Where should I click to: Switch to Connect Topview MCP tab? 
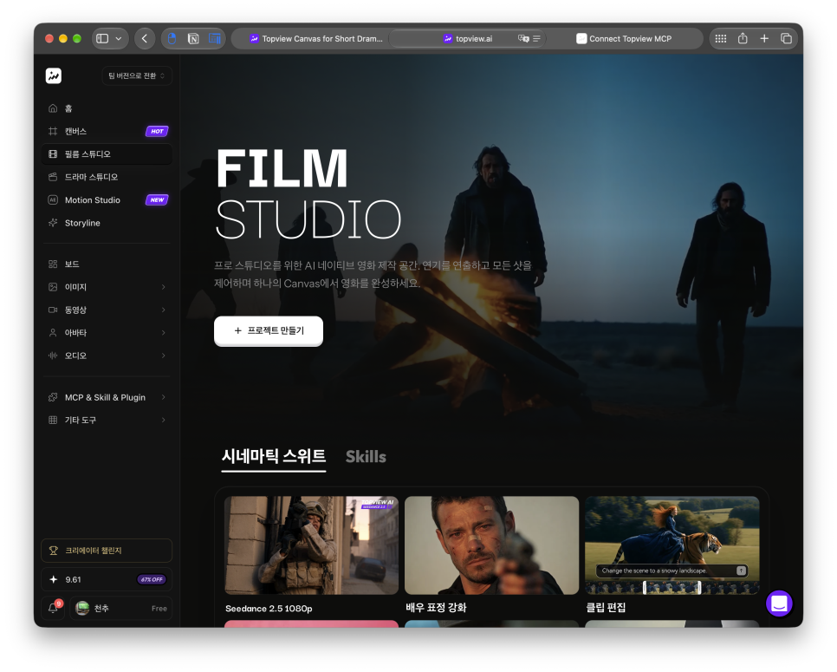[x=624, y=38]
